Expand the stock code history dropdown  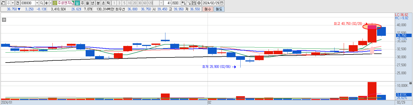[x=37, y=3]
